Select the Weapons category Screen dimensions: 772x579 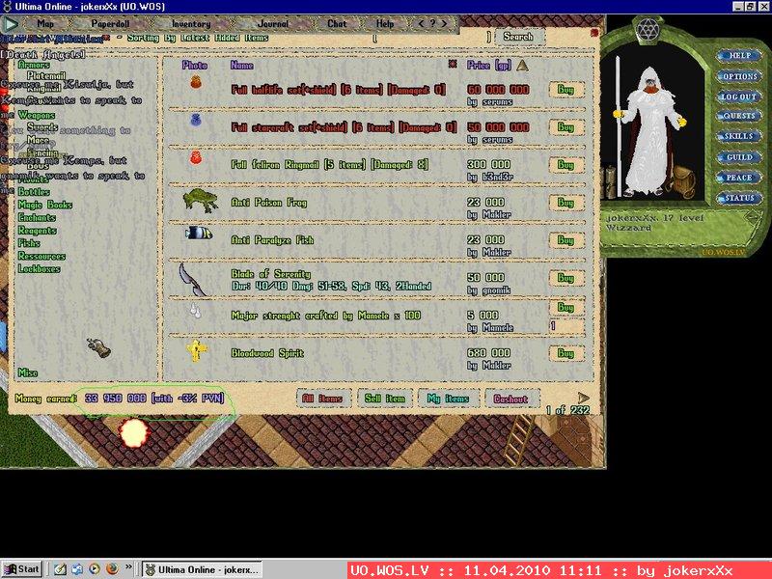click(x=37, y=115)
